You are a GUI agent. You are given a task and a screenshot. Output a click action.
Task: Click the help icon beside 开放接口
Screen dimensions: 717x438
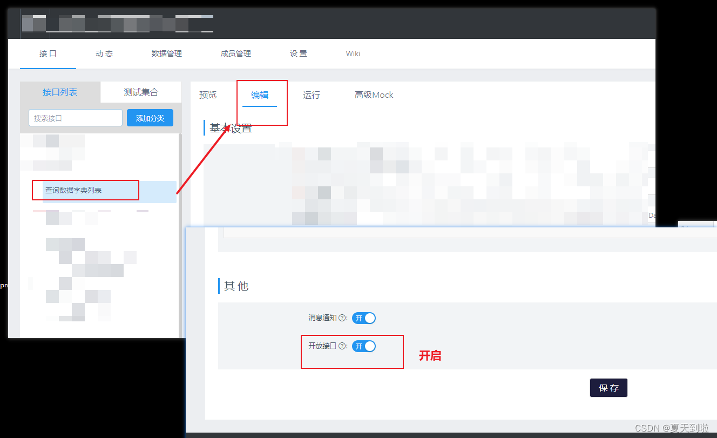point(342,346)
